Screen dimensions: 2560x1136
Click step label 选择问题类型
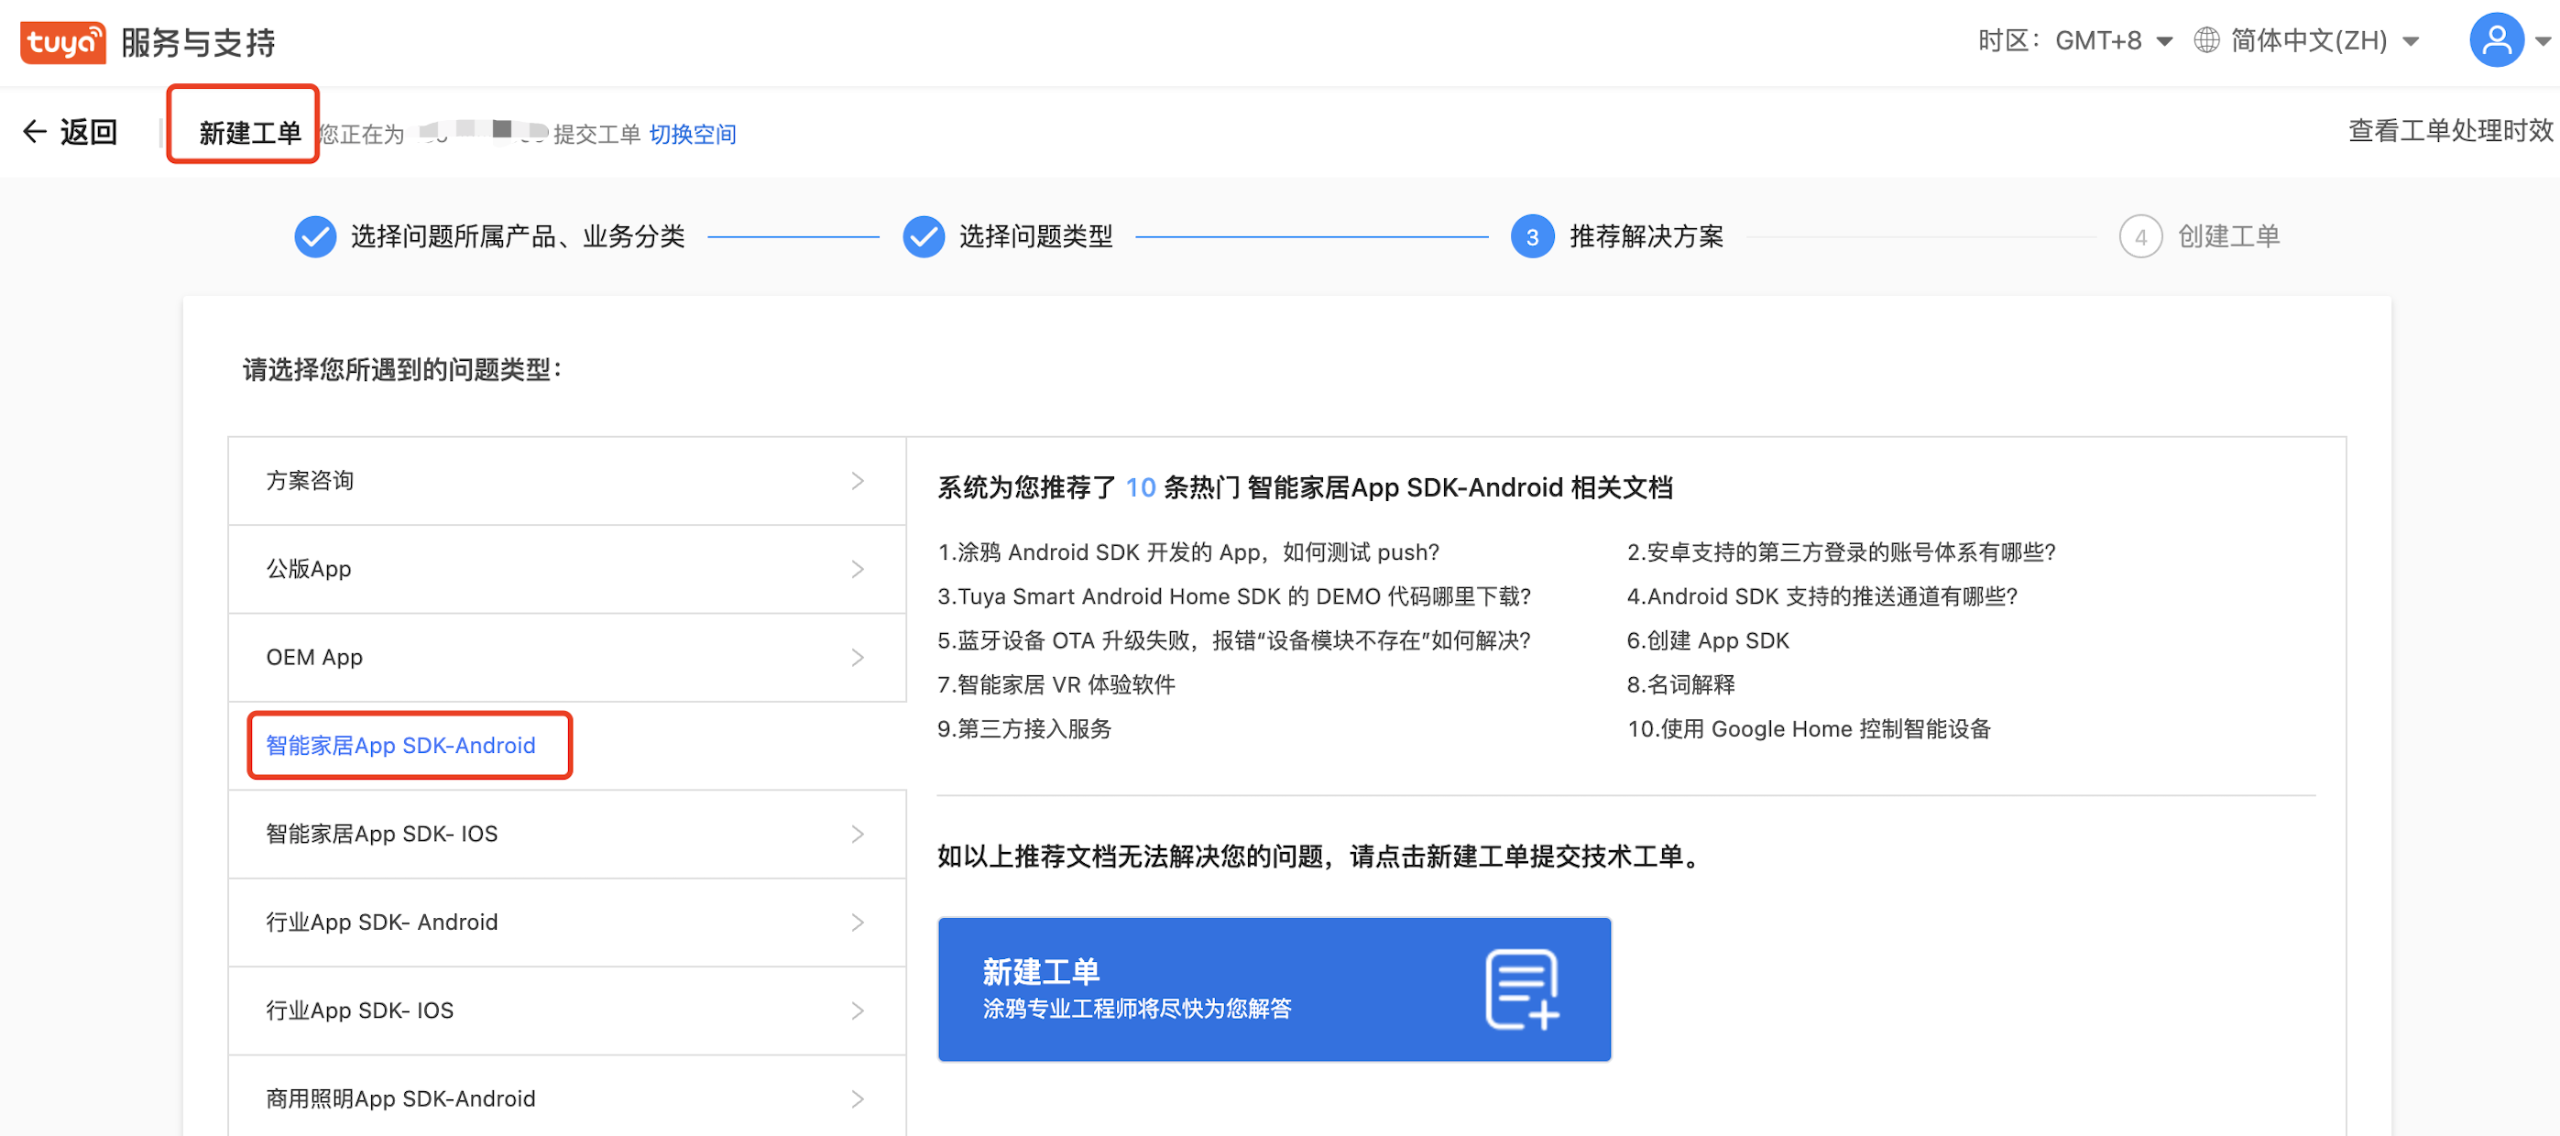[1035, 236]
